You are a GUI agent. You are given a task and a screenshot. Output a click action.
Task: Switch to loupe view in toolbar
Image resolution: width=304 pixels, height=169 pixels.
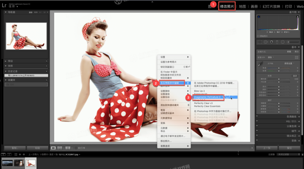[x=53, y=148]
